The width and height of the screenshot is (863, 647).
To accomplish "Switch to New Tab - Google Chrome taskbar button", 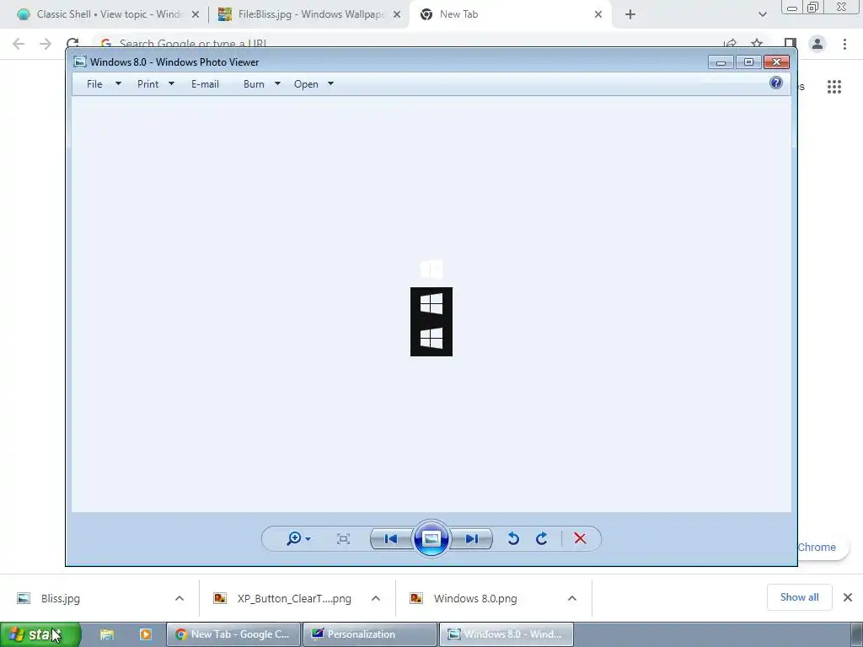I will tap(233, 634).
